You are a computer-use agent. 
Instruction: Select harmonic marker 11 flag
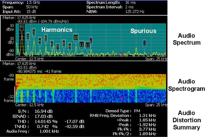pyautogui.click(x=82, y=45)
